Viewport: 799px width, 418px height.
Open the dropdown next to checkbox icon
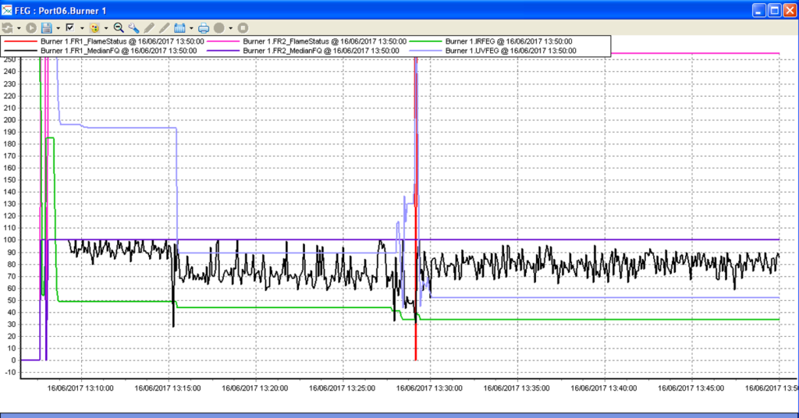[82, 28]
